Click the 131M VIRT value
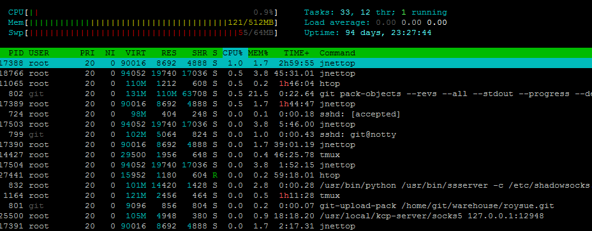Screen dimensions: 592x231 click(135, 94)
